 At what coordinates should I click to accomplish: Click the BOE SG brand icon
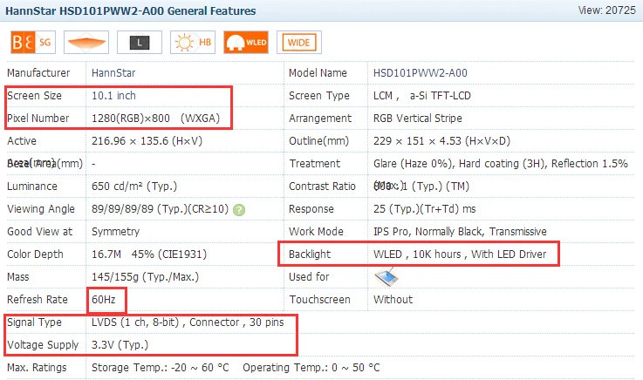coord(33,42)
